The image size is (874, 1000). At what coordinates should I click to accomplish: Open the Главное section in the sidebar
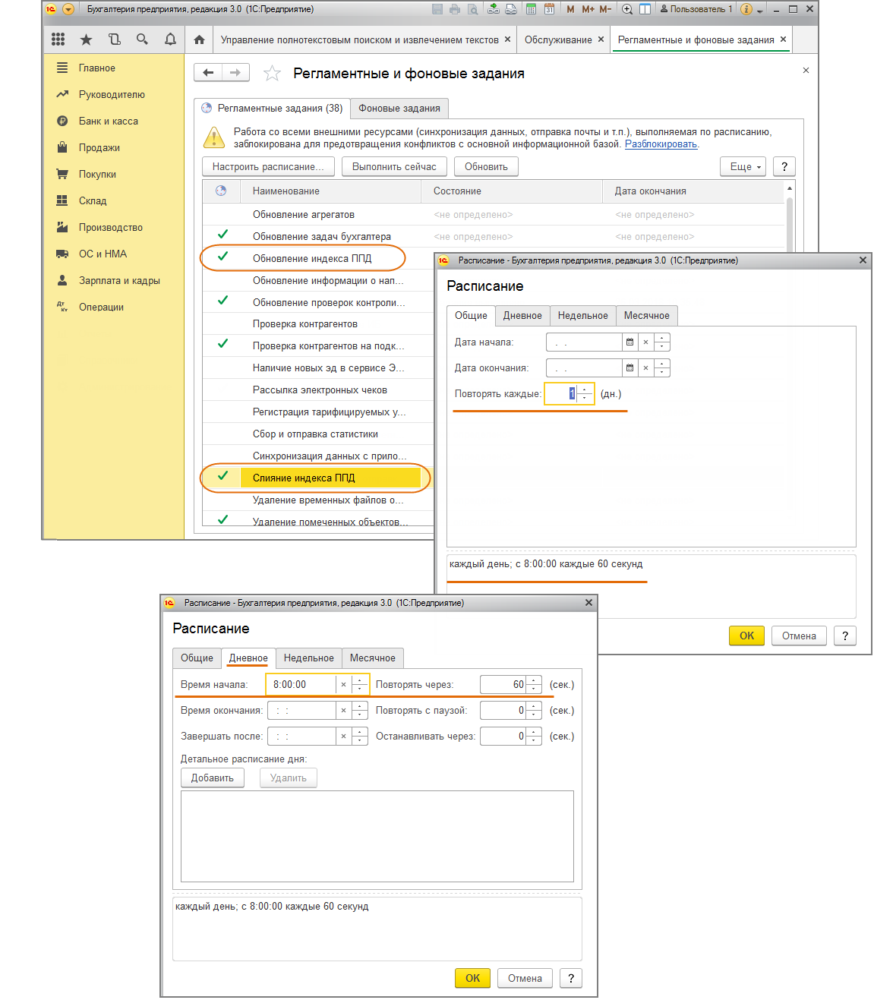pos(97,68)
